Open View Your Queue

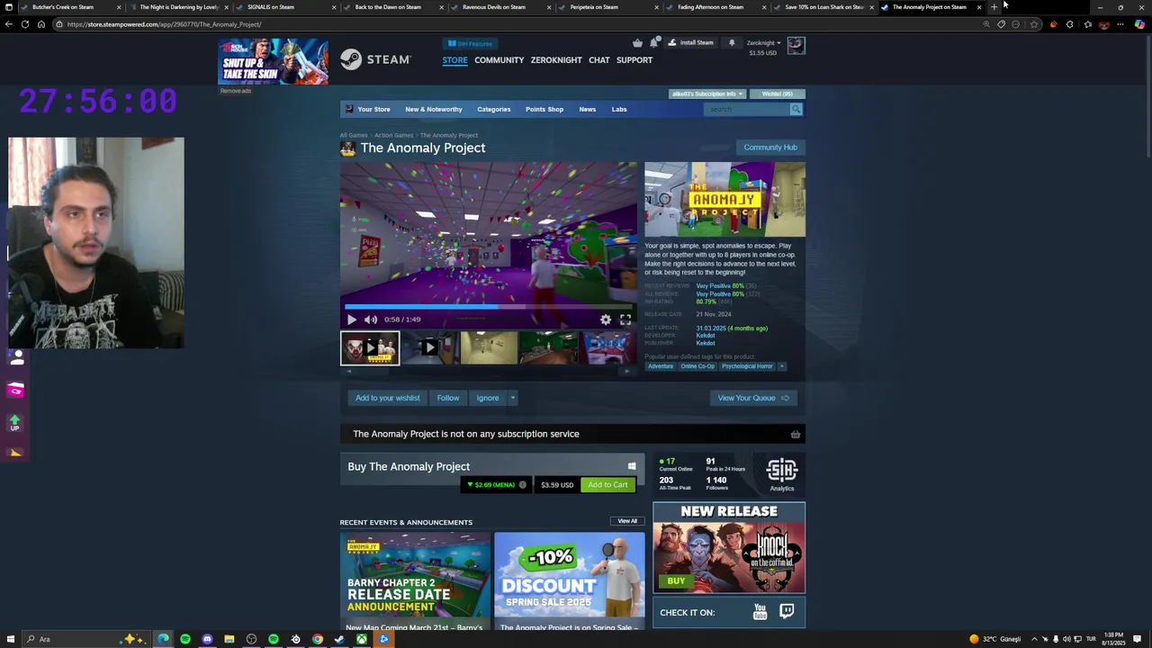coord(752,398)
